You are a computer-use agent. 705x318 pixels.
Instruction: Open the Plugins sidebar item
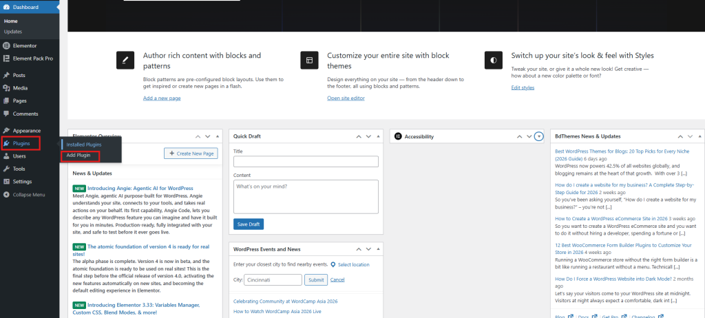pyautogui.click(x=21, y=143)
